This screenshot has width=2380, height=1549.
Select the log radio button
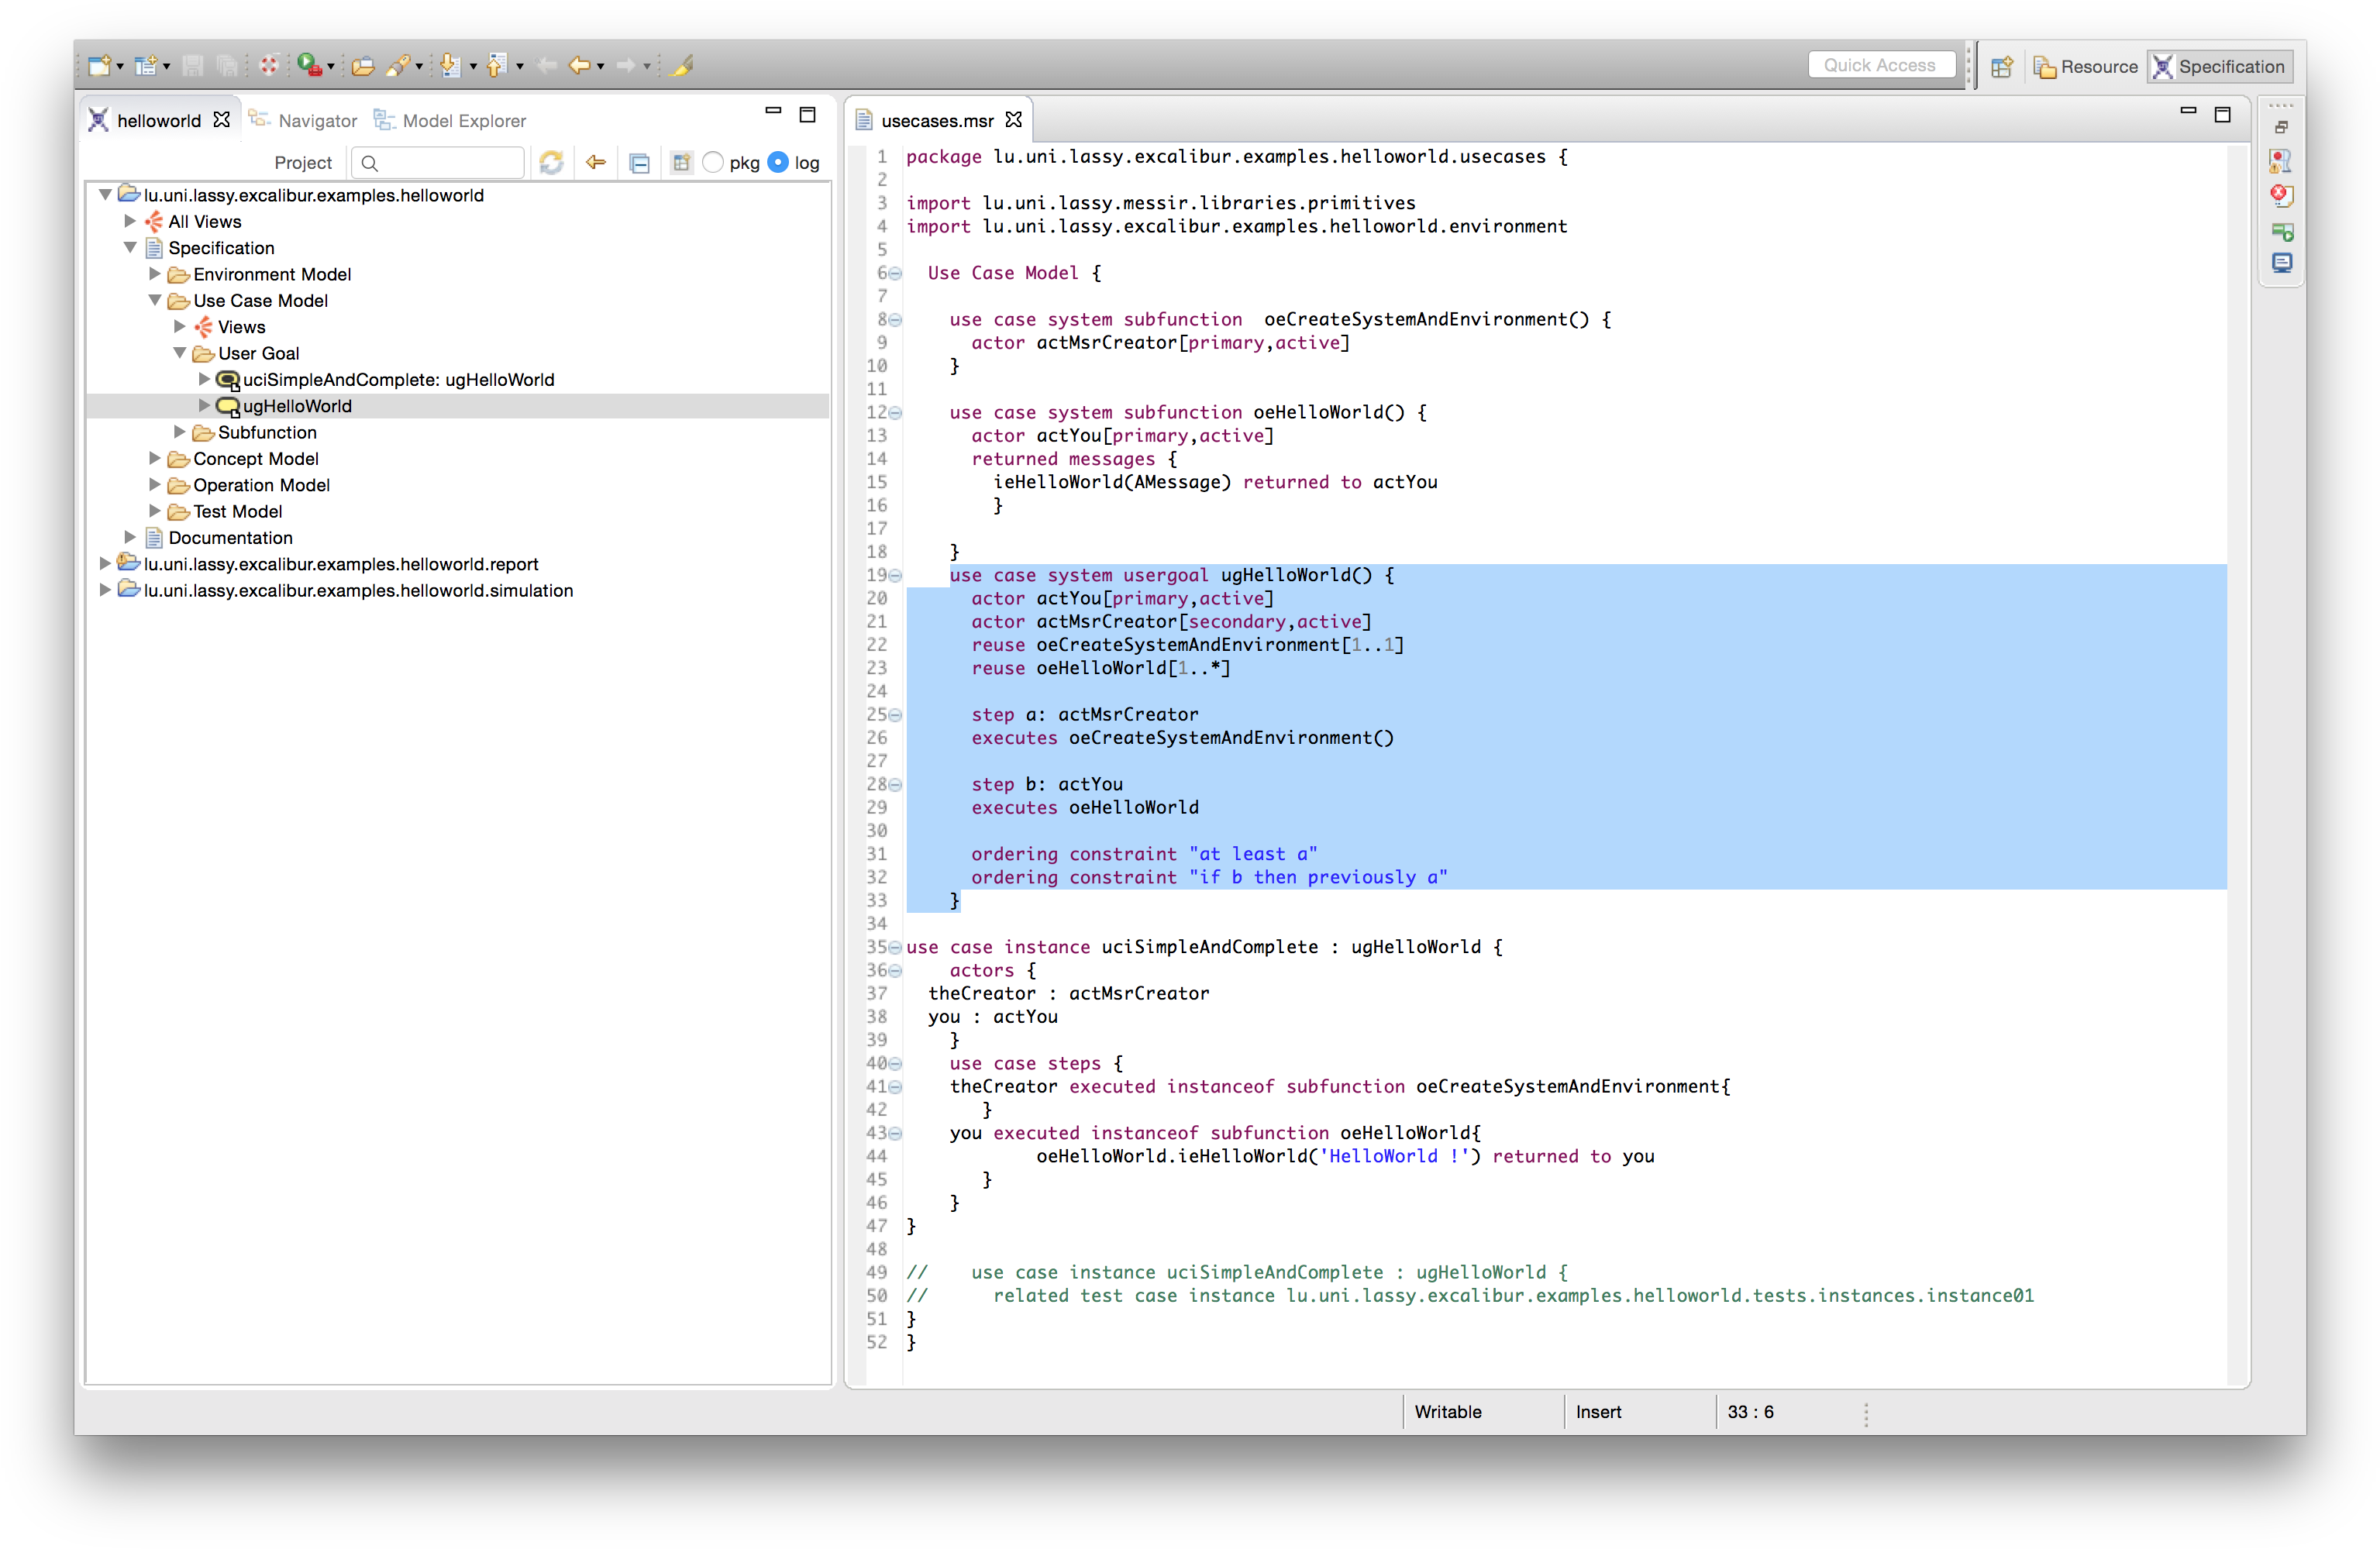click(778, 162)
